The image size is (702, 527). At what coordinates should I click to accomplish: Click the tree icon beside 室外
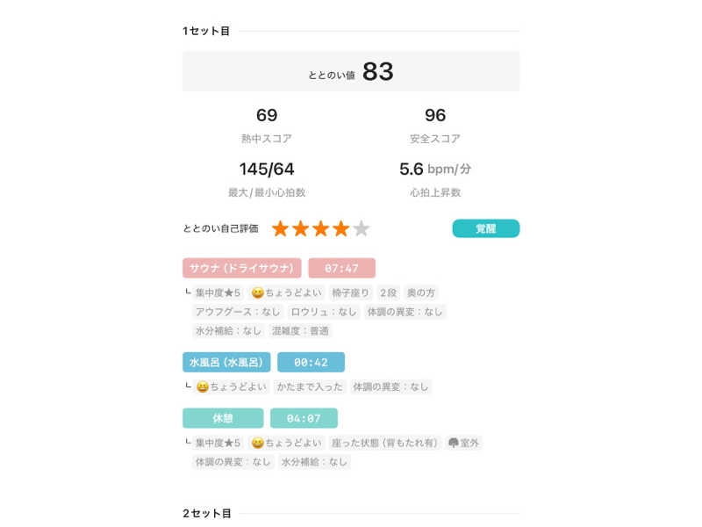(454, 443)
